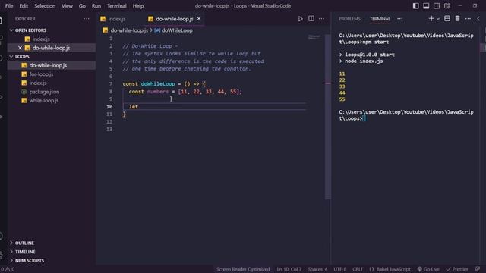Start Go Live server from status bar
This screenshot has width=486, height=273.
[x=428, y=269]
